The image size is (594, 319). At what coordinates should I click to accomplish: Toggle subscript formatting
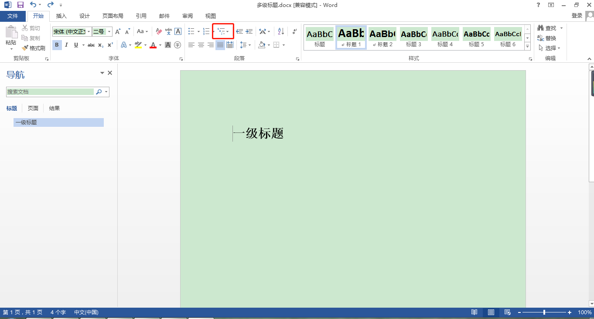pyautogui.click(x=101, y=45)
